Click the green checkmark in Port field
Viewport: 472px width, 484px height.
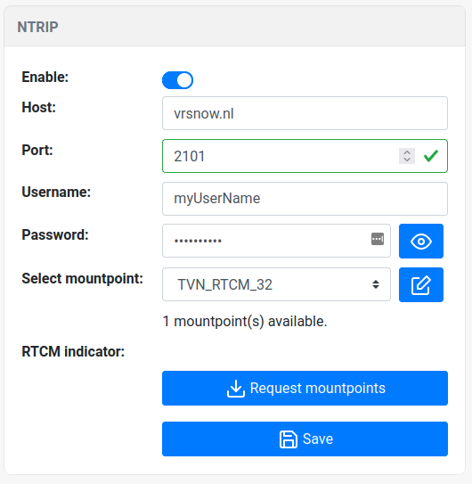coord(431,156)
